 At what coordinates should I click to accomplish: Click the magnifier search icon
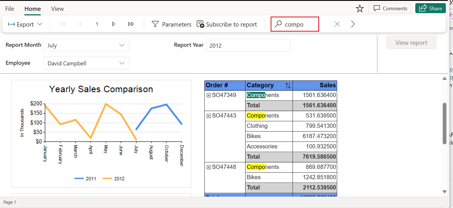point(278,24)
